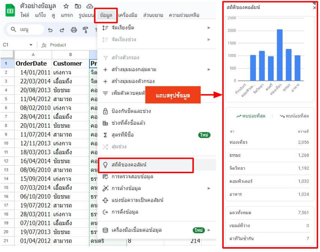320x252 pixels.
Task: Close the column statistics side panel
Action: (x=314, y=8)
